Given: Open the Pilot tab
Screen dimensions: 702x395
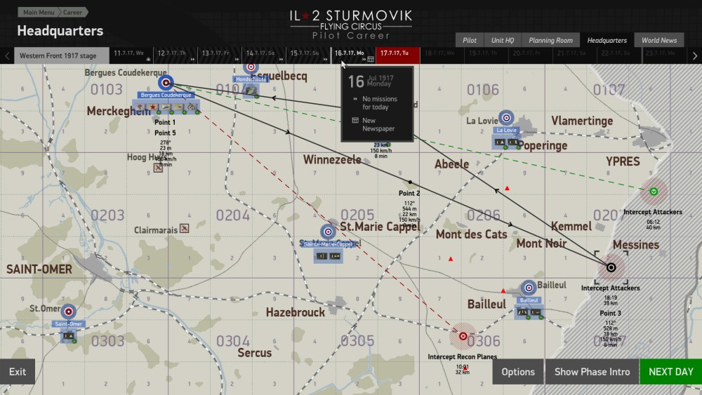Looking at the screenshot, I should point(469,40).
